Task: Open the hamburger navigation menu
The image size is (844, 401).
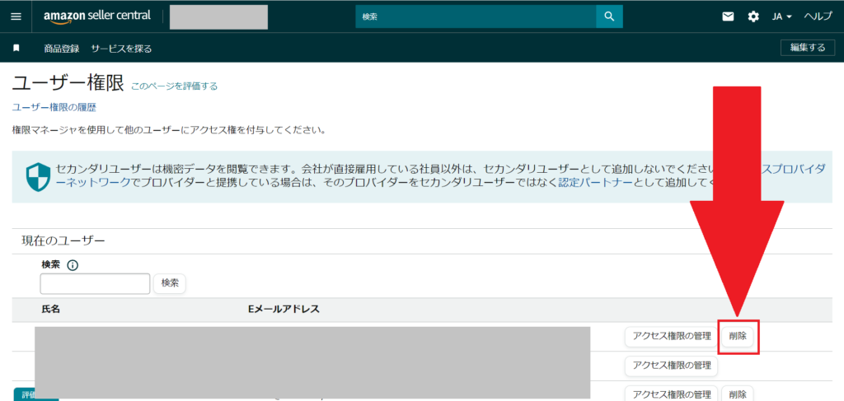Action: (x=16, y=16)
